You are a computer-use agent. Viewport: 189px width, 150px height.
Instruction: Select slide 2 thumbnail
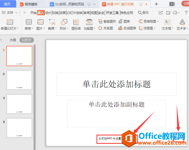(x=19, y=80)
